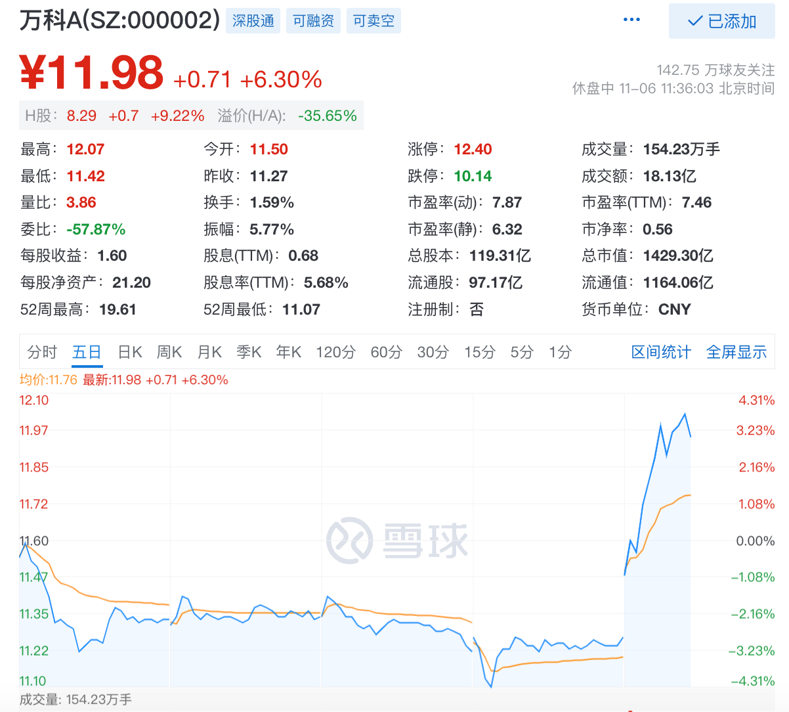Click the 市盈率(静) value 6.32
Screen dimensions: 789x712
pyautogui.click(x=507, y=229)
